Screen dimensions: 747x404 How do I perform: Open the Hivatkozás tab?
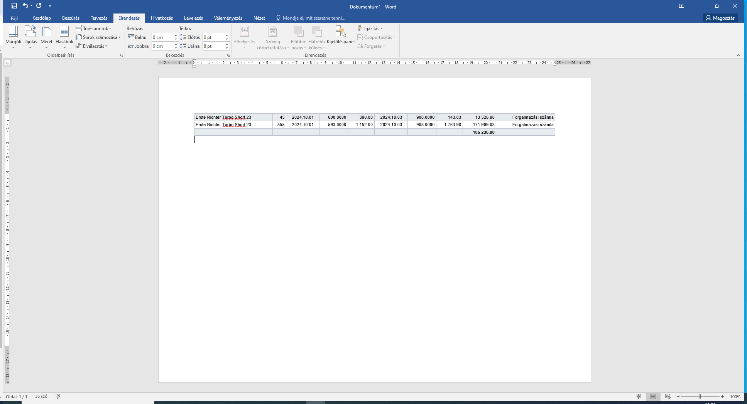tap(162, 18)
